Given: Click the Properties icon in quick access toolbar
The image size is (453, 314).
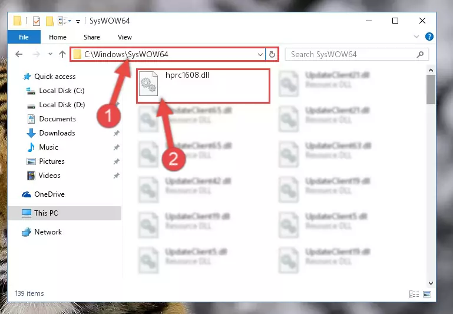Looking at the screenshot, I should coord(37,21).
